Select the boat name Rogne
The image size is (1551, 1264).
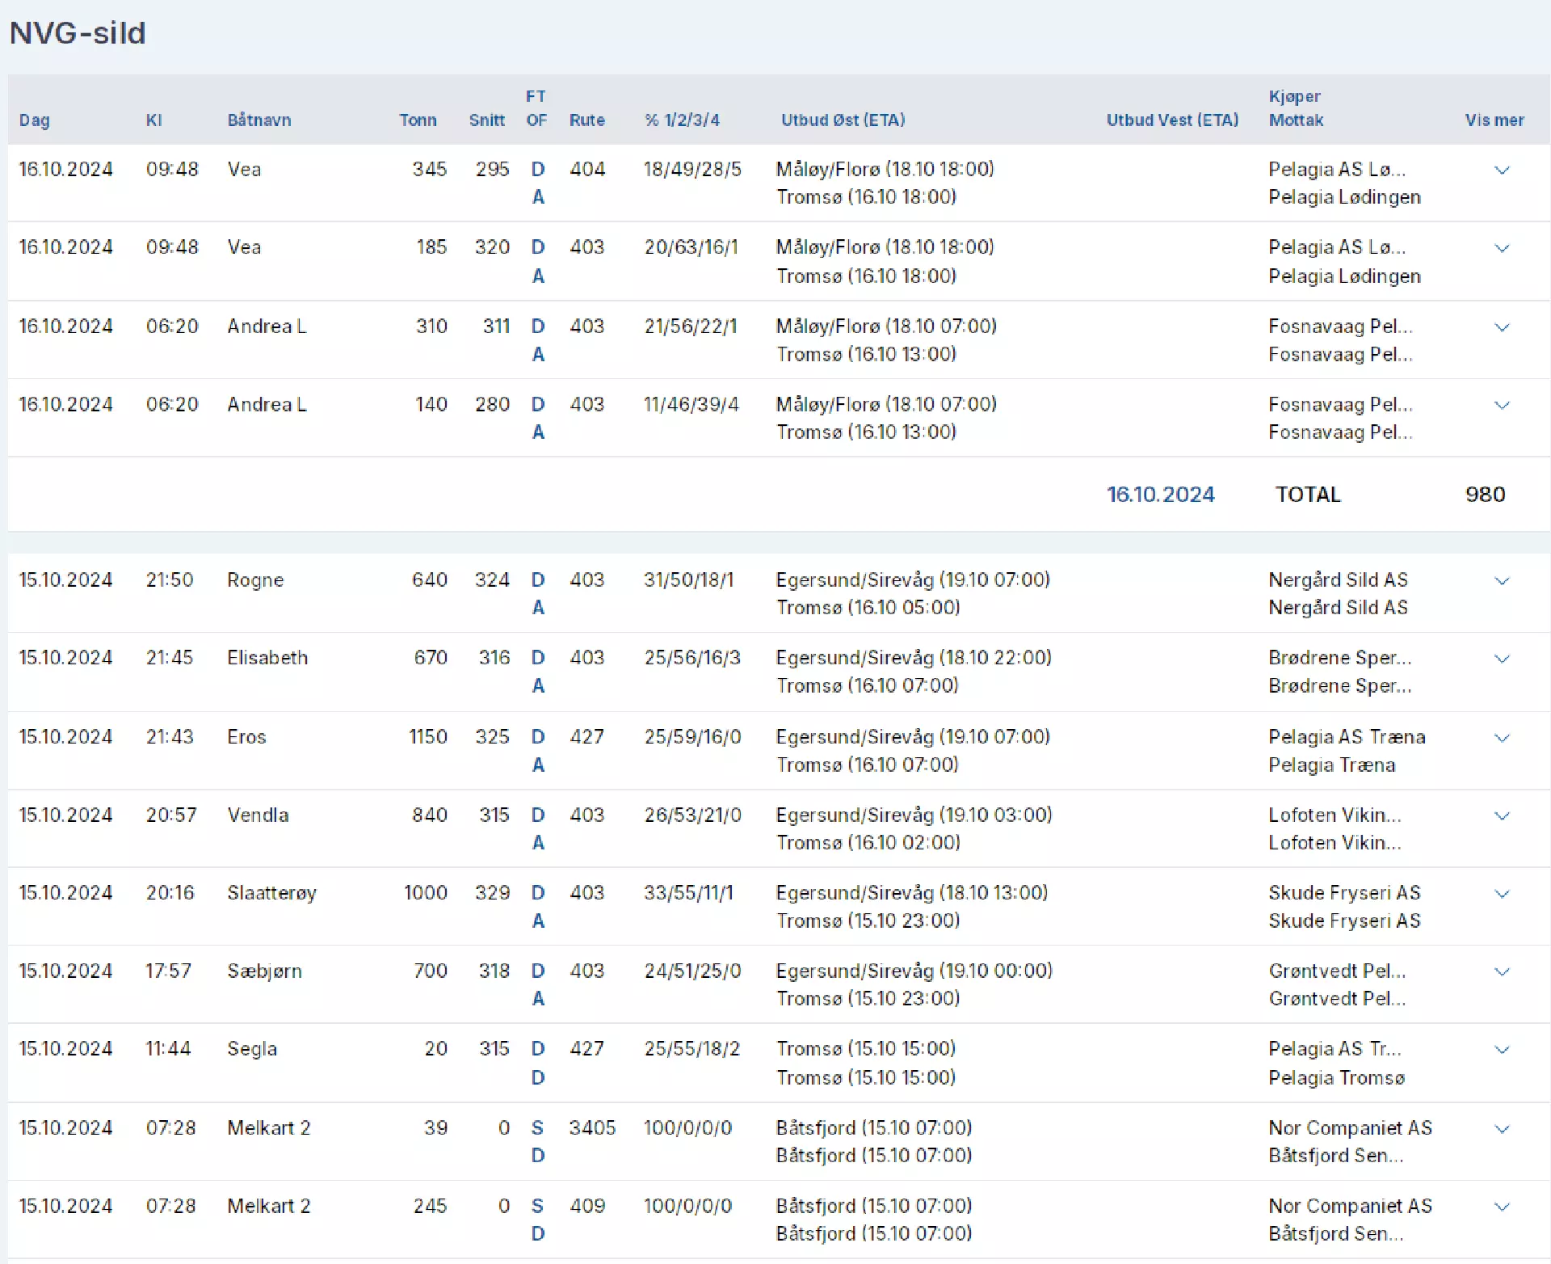(x=255, y=580)
